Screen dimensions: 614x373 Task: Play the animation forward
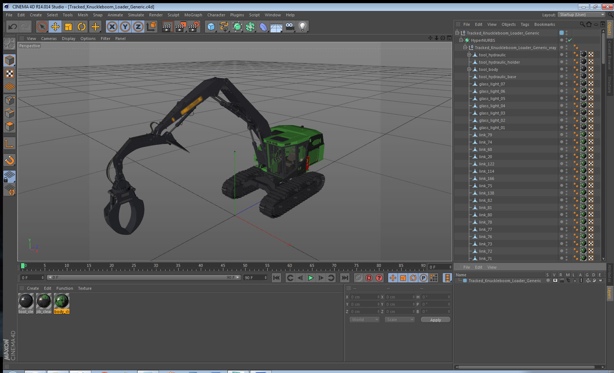(311, 278)
